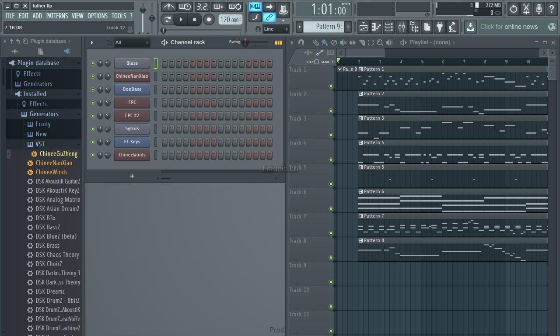
Task: Collapse the Installed folder
Action: 35,94
